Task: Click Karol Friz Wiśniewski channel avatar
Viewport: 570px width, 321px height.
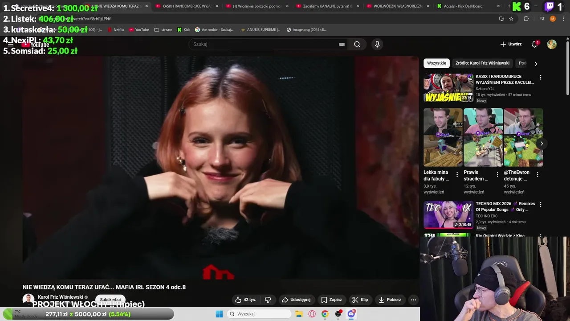Action: [x=28, y=300]
